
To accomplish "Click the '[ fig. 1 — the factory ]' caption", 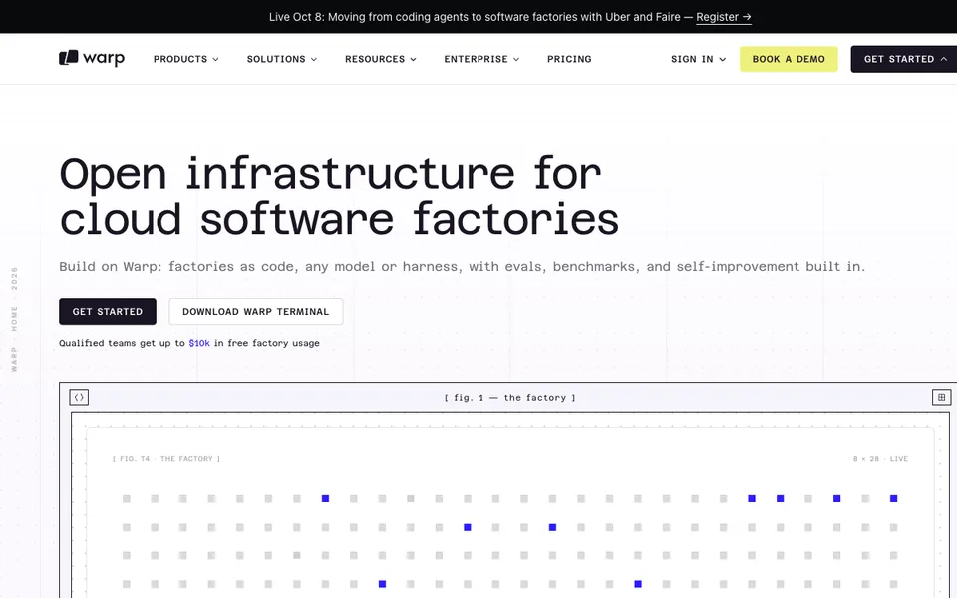I will (509, 398).
